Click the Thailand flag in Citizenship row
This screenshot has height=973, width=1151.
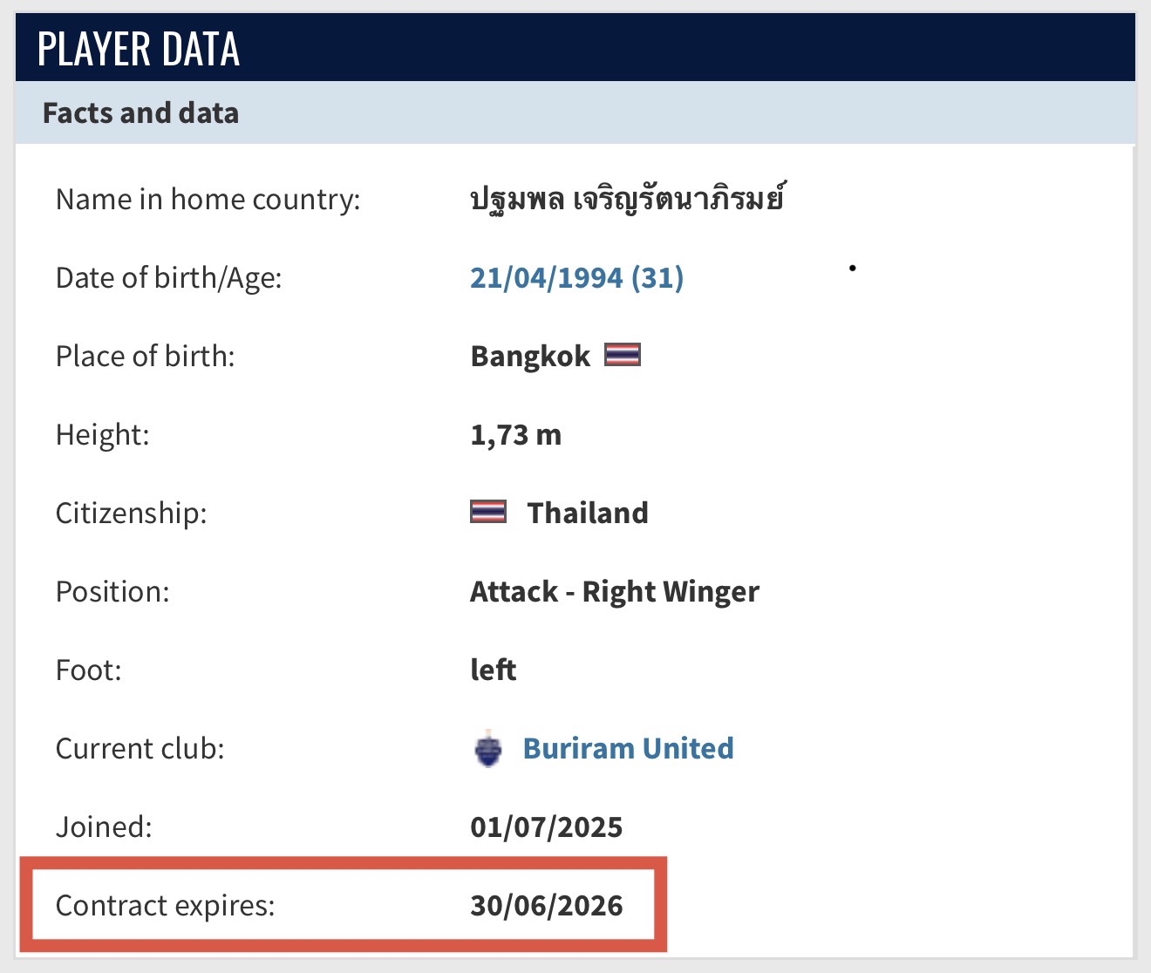488,512
